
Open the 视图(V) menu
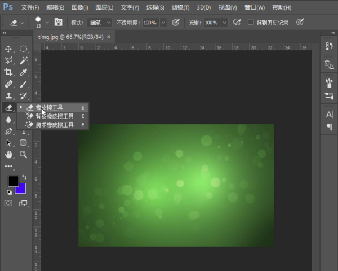tap(228, 7)
